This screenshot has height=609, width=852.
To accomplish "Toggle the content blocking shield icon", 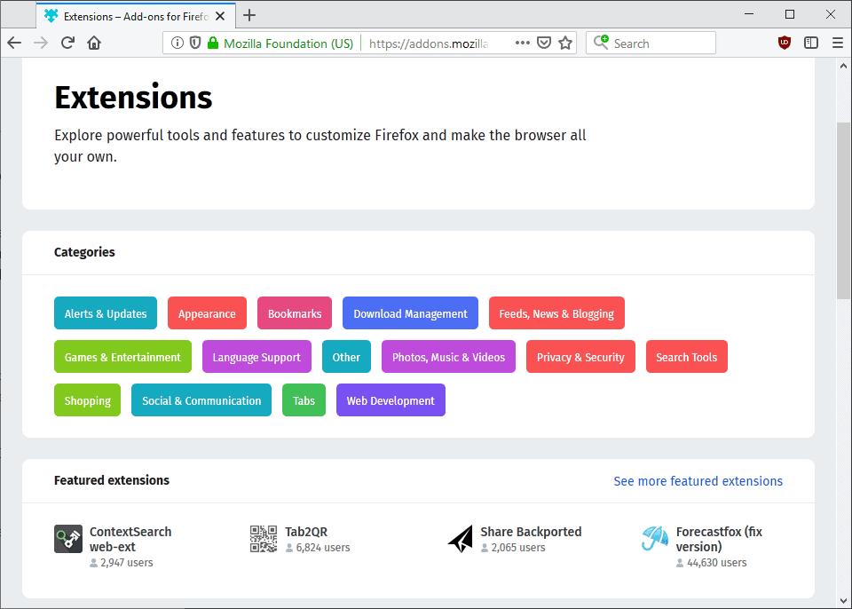I will [x=195, y=42].
